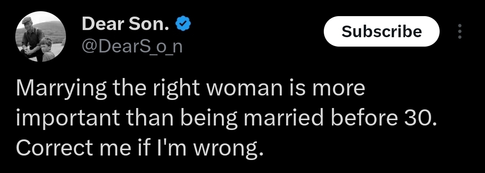This screenshot has width=485, height=173.
Task: Subscribe to the Dear Son account
Action: pos(381,31)
